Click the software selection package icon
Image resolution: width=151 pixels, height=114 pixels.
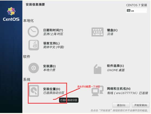coord(97,69)
